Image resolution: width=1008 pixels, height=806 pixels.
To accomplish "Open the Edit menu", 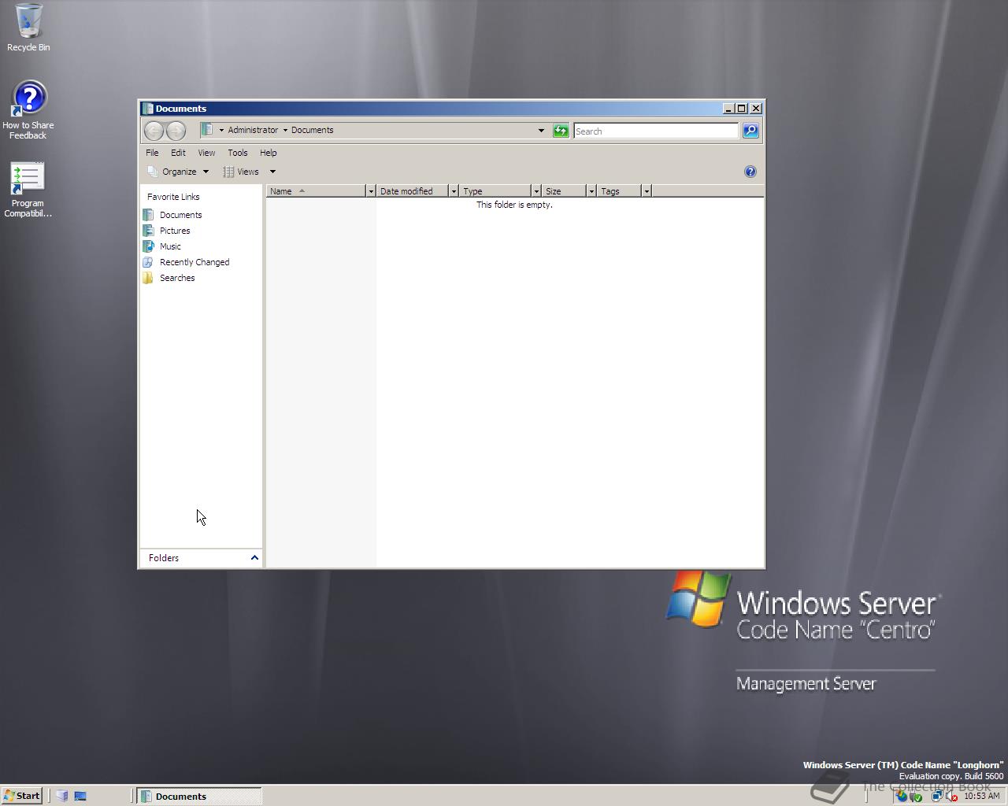I will click(x=178, y=153).
